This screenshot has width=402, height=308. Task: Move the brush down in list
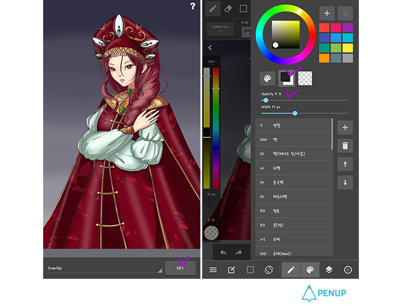click(345, 183)
